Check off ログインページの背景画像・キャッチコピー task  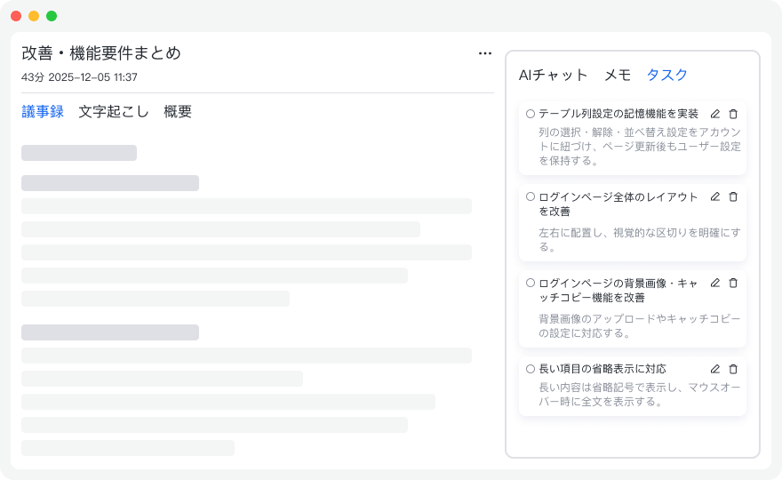(x=531, y=283)
